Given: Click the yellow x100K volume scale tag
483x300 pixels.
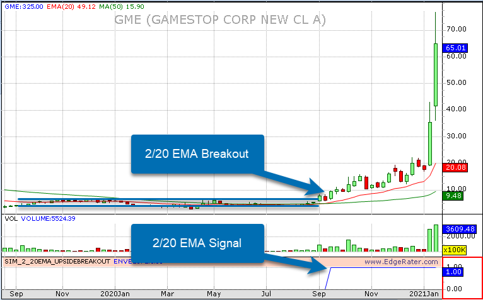Looking at the screenshot, I should 455,250.
